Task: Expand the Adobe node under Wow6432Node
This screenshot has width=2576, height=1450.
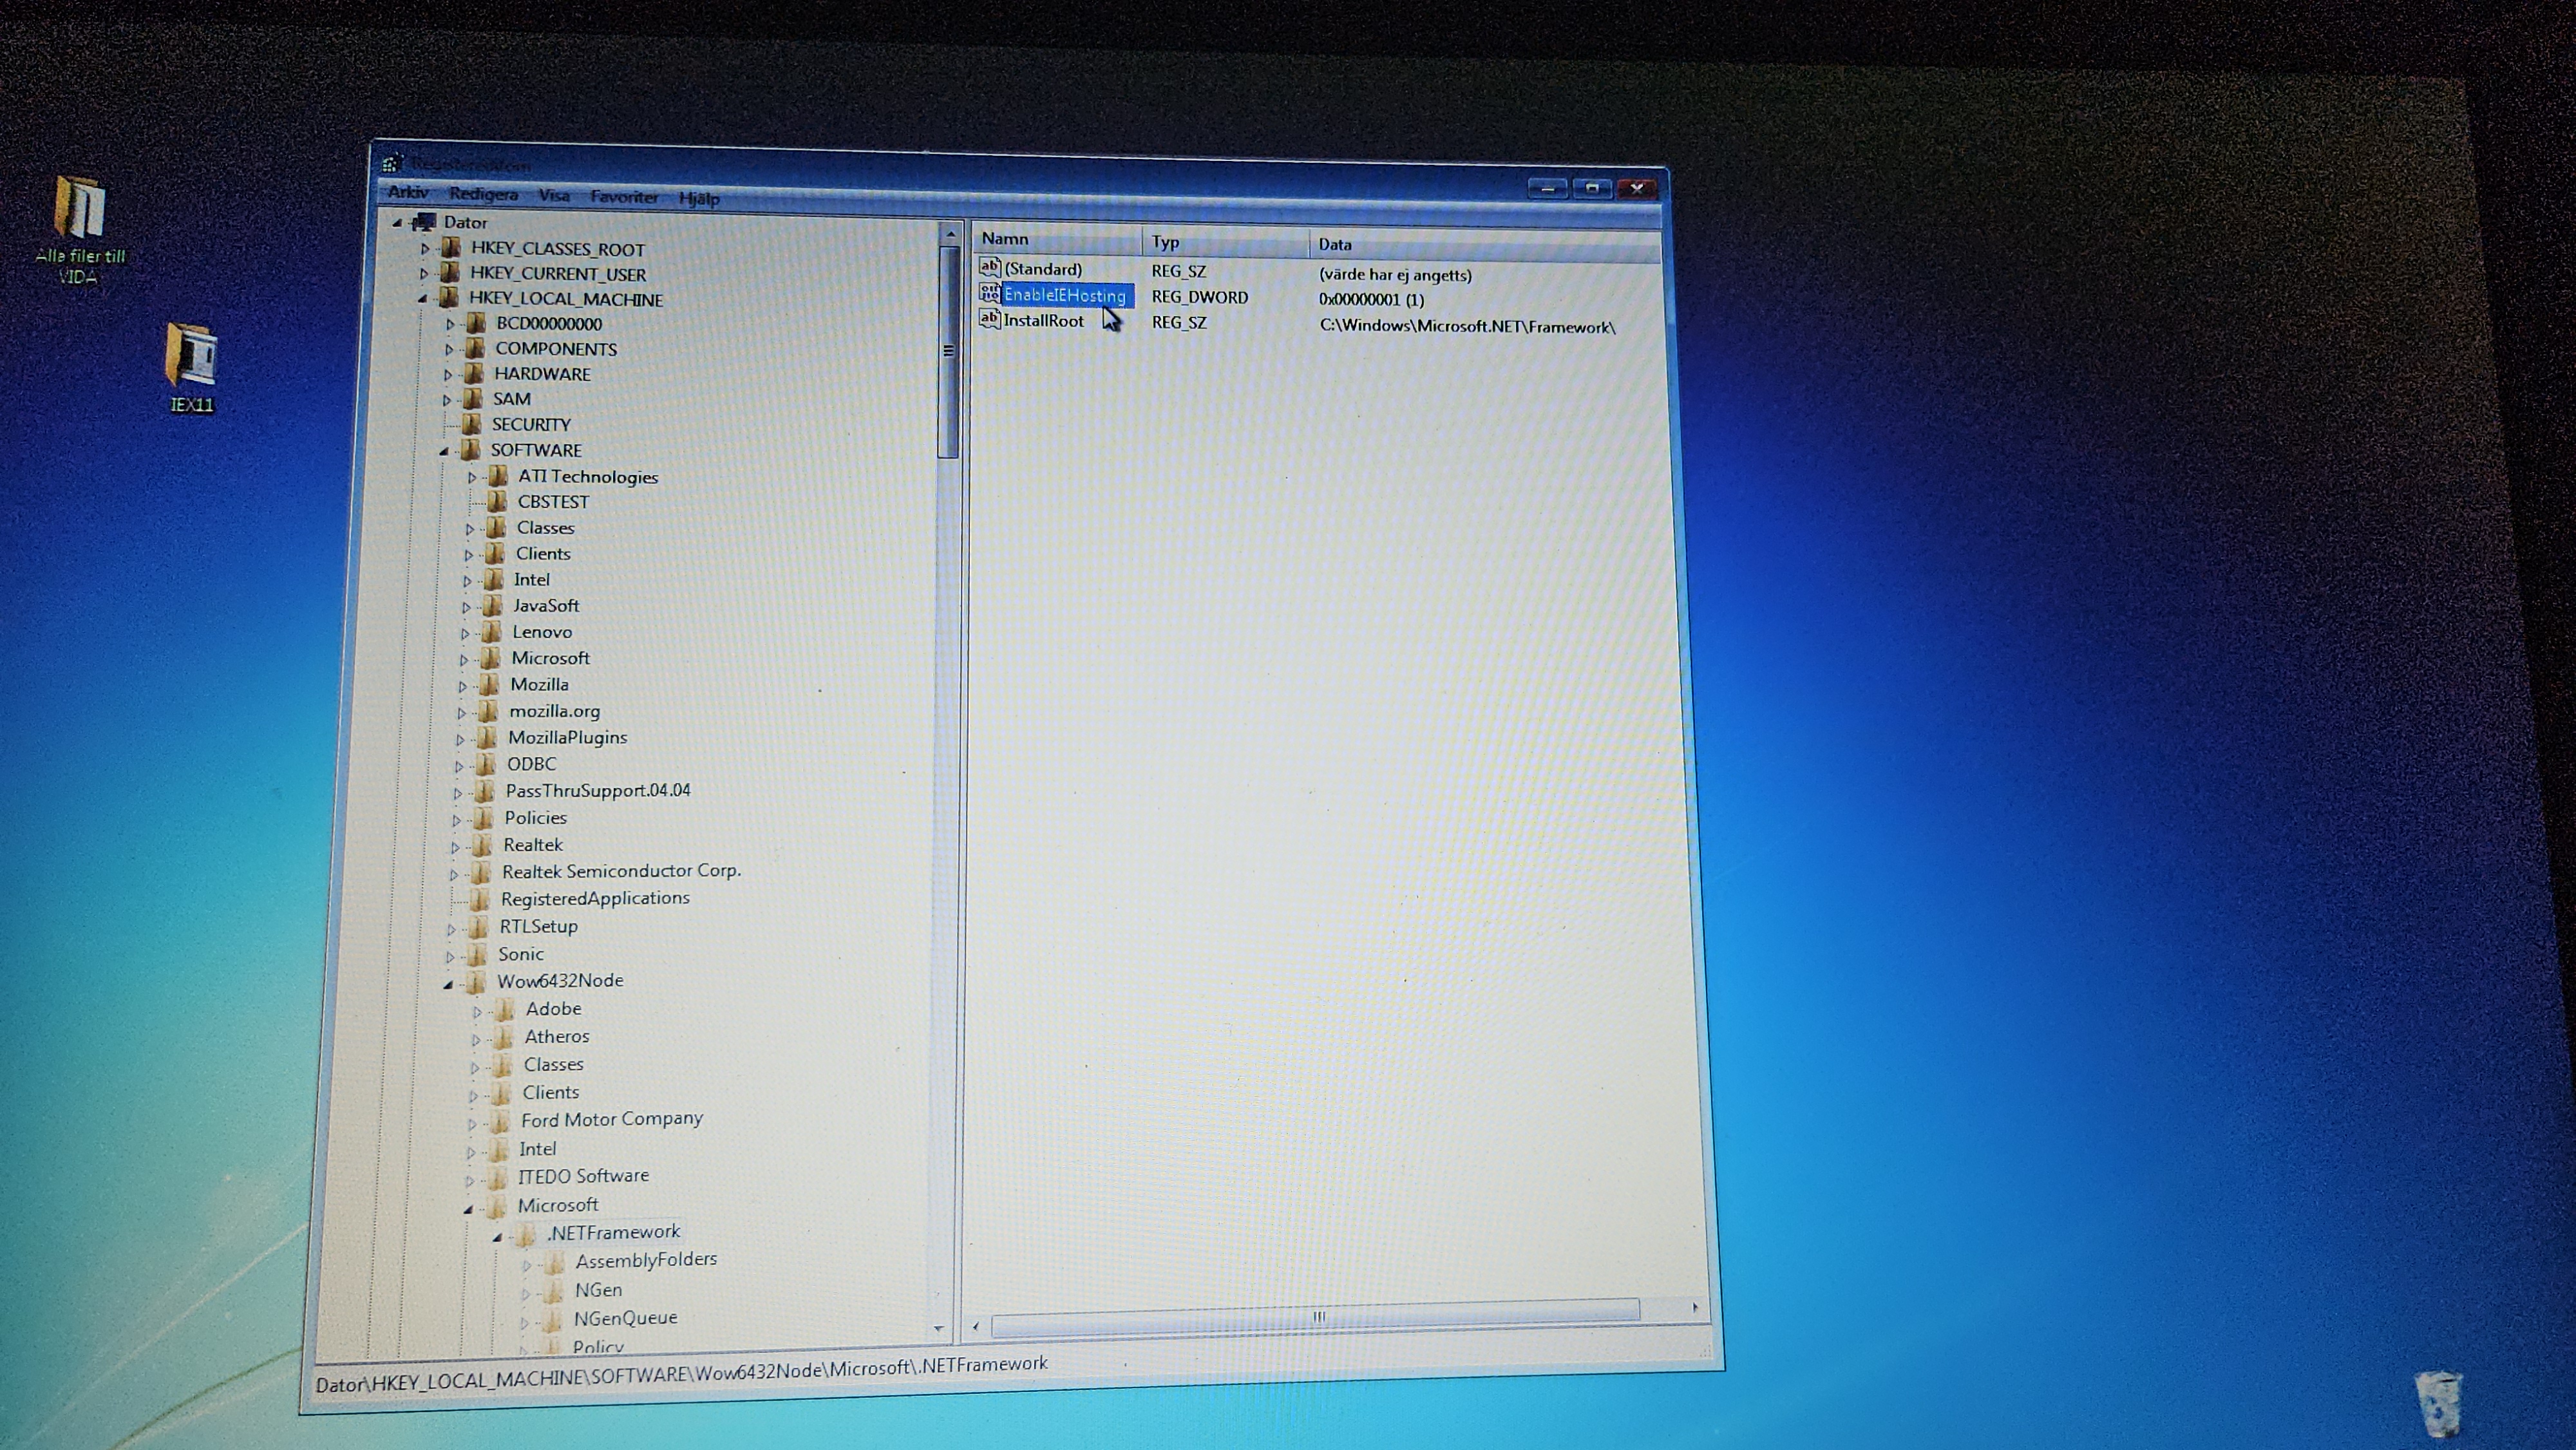Action: [x=477, y=1011]
